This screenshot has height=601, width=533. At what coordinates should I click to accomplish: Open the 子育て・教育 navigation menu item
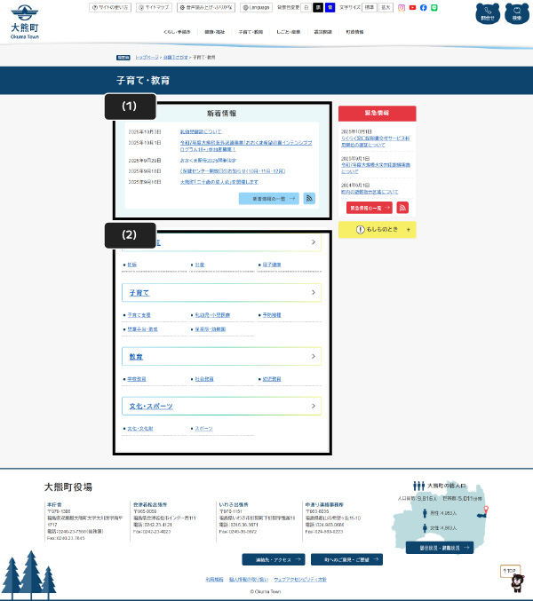pos(251,31)
